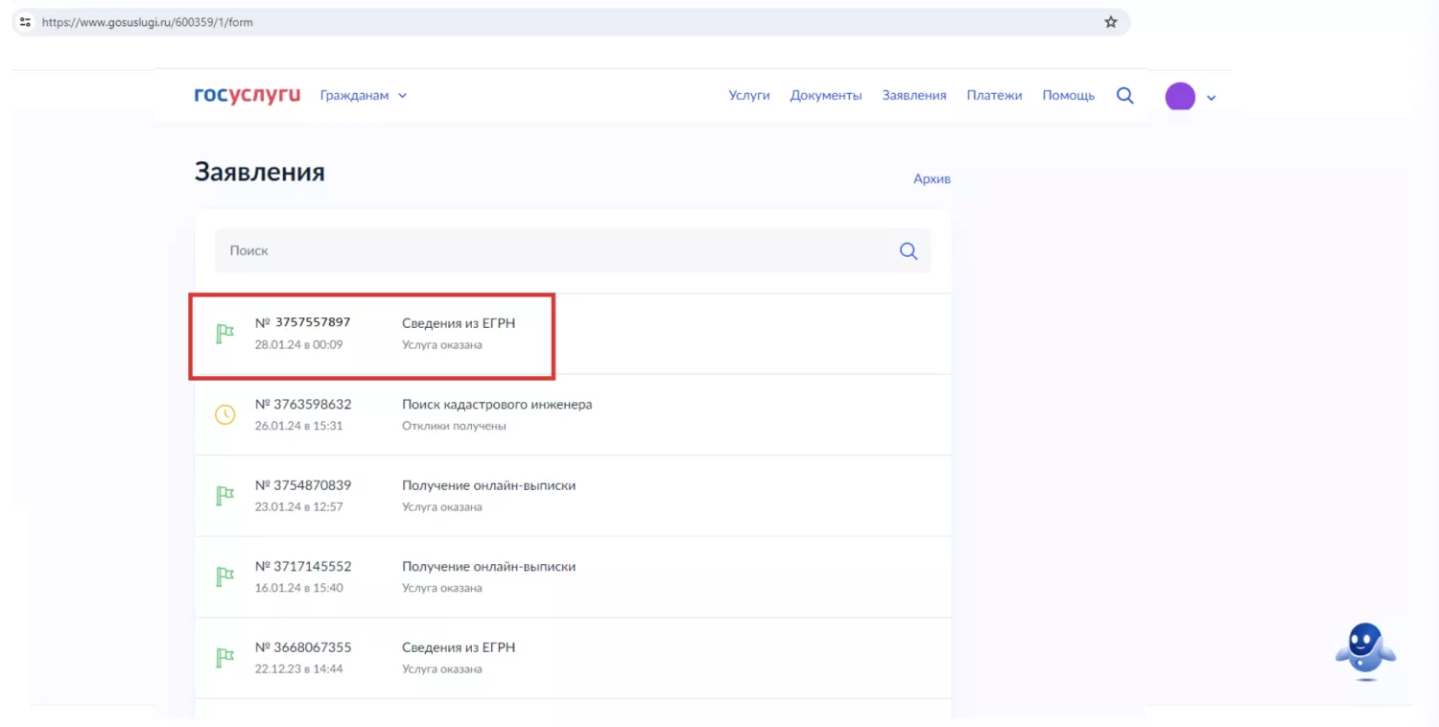
Task: Select the gosuslugi.ru URL in address bar
Action: click(x=147, y=22)
